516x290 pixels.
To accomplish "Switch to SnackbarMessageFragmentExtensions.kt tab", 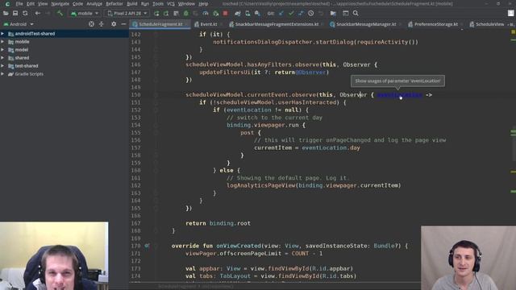I will [x=276, y=24].
